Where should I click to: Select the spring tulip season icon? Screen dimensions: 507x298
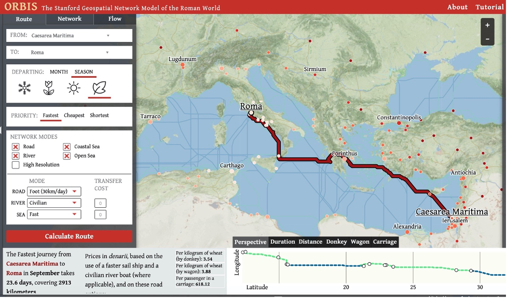[48, 88]
